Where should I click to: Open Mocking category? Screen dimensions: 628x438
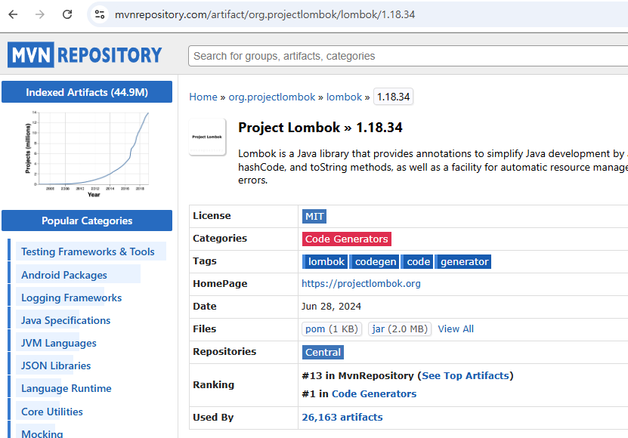click(42, 433)
